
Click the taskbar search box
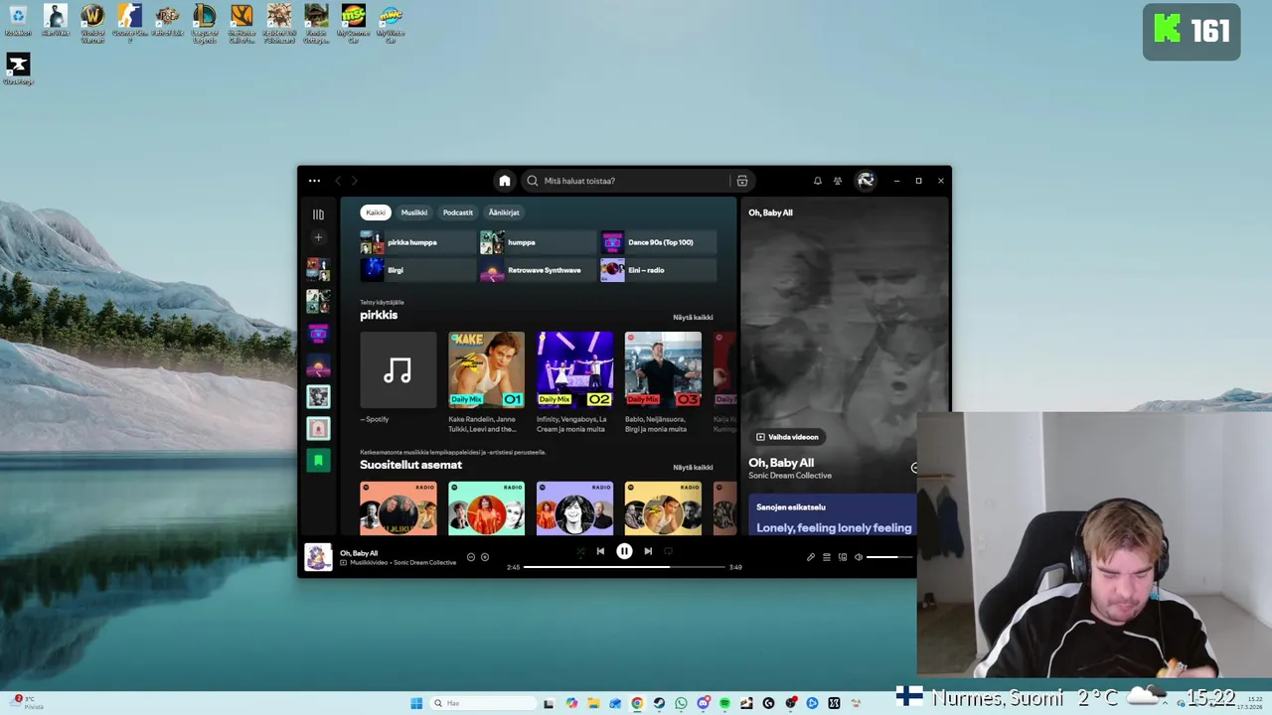click(x=483, y=703)
